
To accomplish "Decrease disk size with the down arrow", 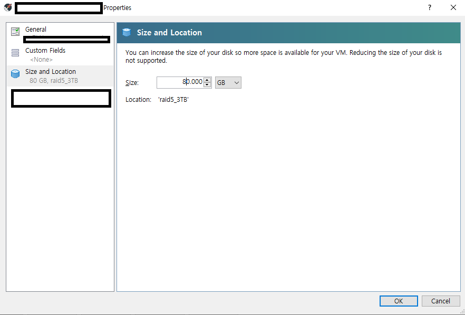I will coord(207,85).
